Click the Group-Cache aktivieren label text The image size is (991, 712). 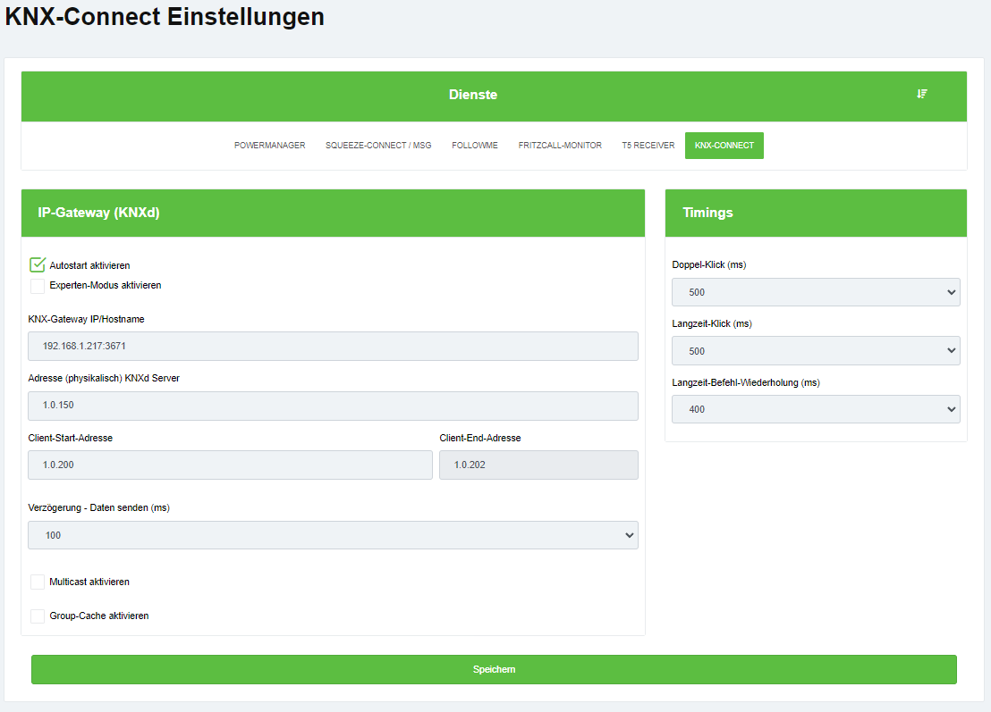(99, 616)
